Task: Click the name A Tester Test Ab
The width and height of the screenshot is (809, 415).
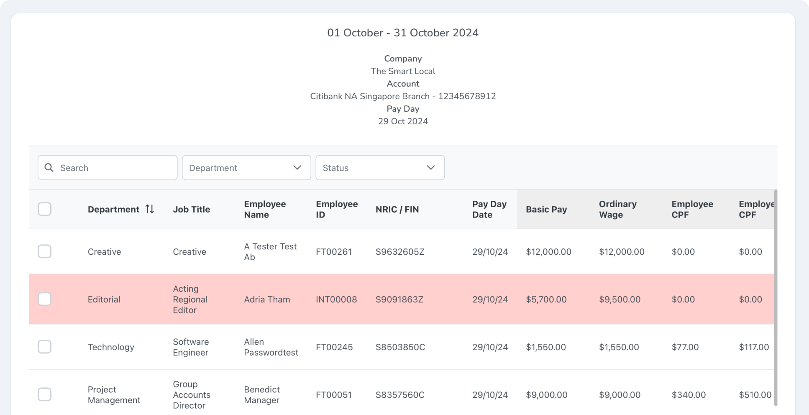Action: point(270,252)
